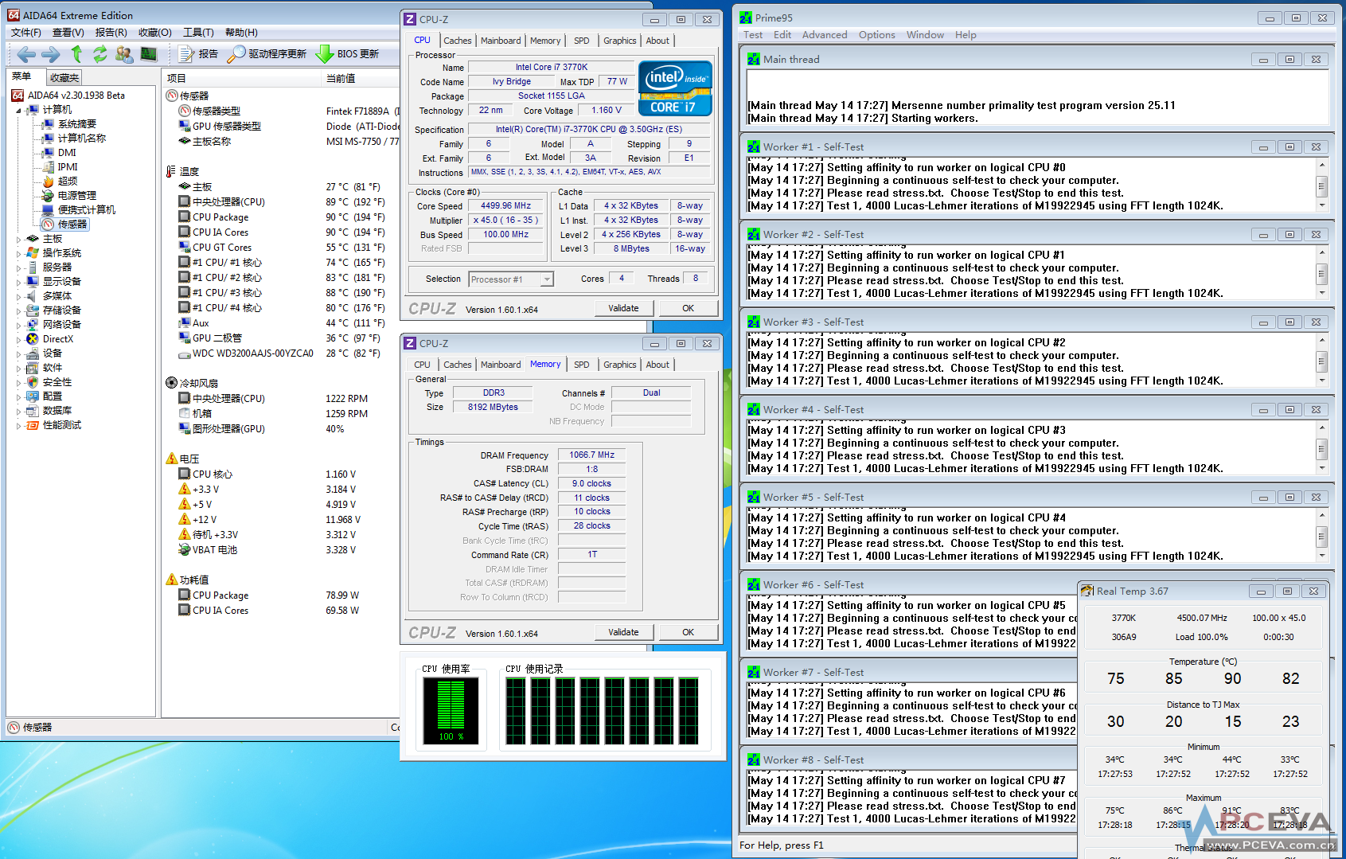This screenshot has height=859, width=1346.
Task: Open the system monitor screen icon in toolbar
Action: pyautogui.click(x=149, y=54)
